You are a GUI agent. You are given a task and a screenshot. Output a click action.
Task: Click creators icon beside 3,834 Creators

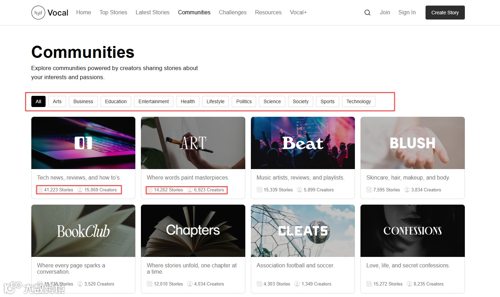click(407, 190)
